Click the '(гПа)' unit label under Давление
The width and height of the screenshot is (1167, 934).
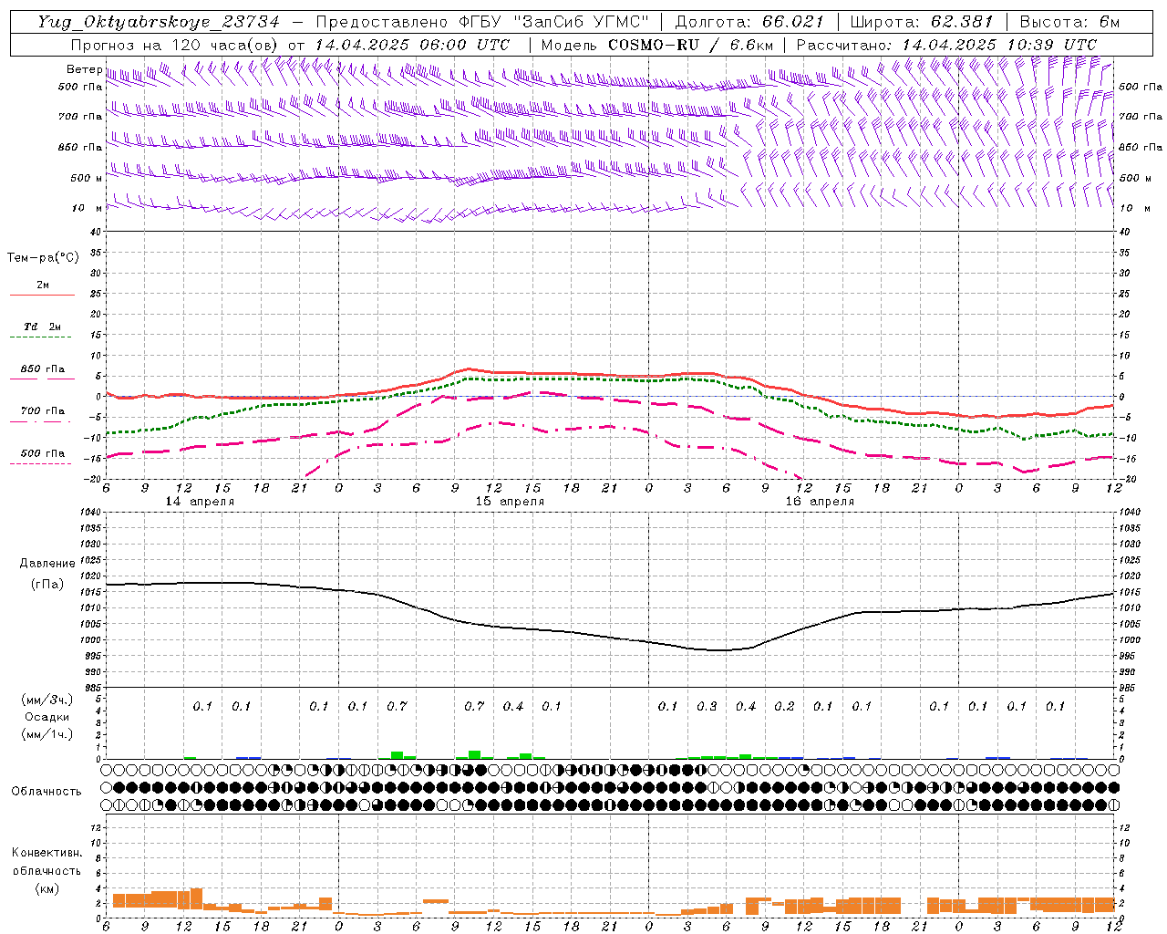click(x=47, y=585)
